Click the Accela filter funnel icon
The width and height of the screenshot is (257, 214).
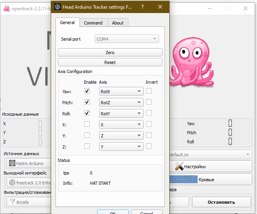click(x=12, y=202)
